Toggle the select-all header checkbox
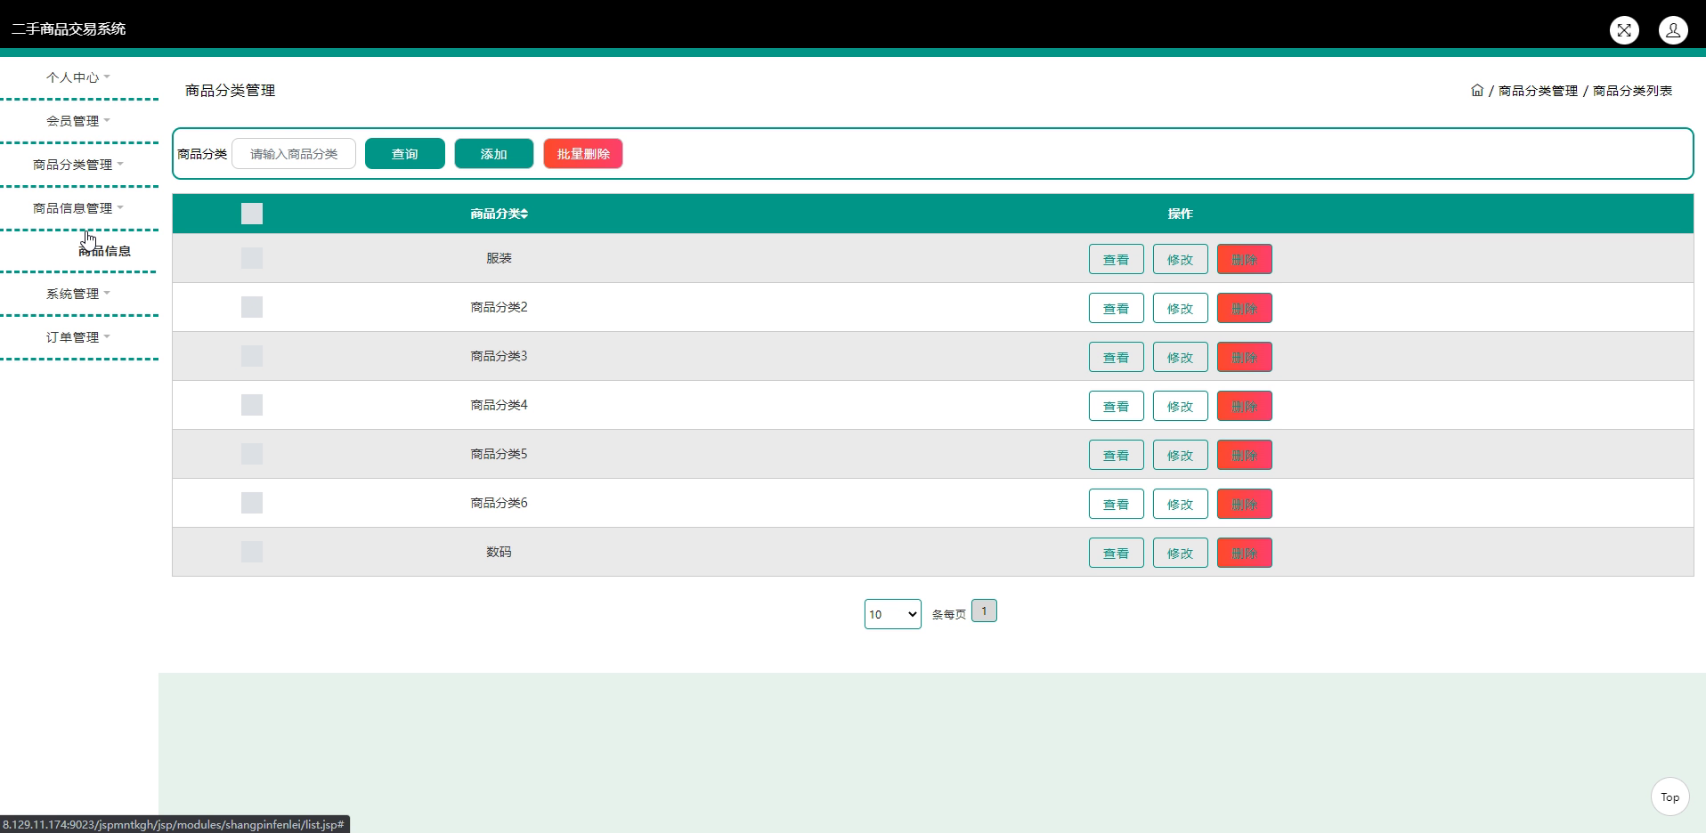The height and width of the screenshot is (833, 1706). 252,214
